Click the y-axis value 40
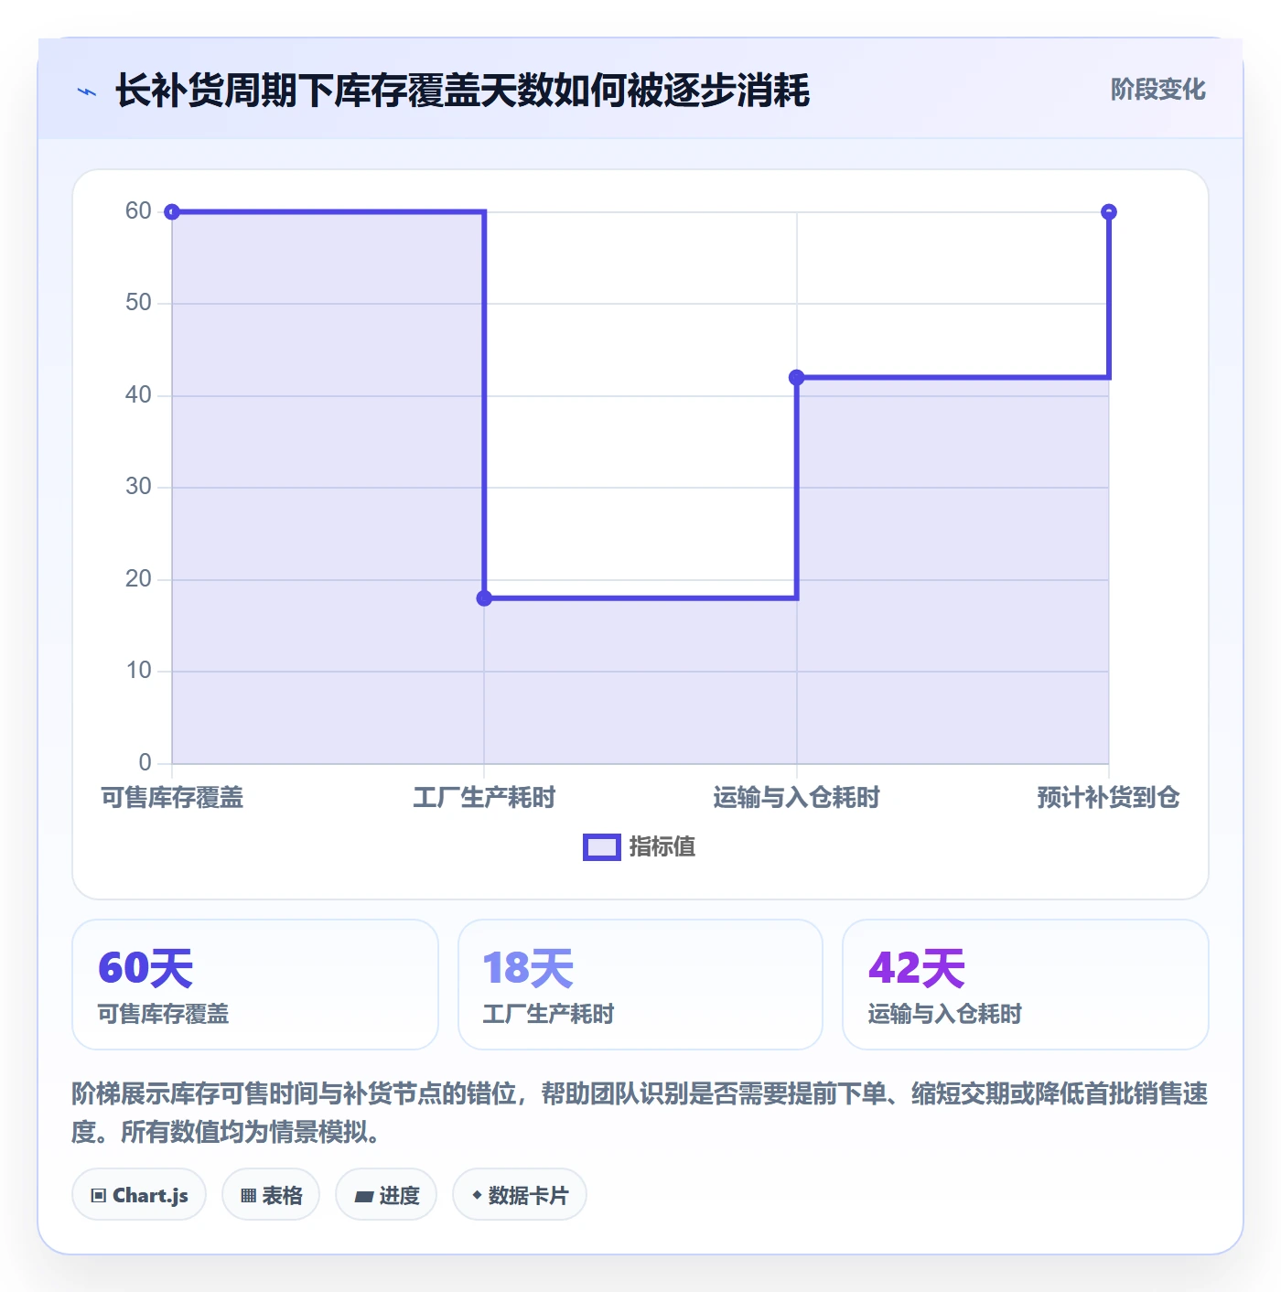1281x1292 pixels. tap(138, 395)
